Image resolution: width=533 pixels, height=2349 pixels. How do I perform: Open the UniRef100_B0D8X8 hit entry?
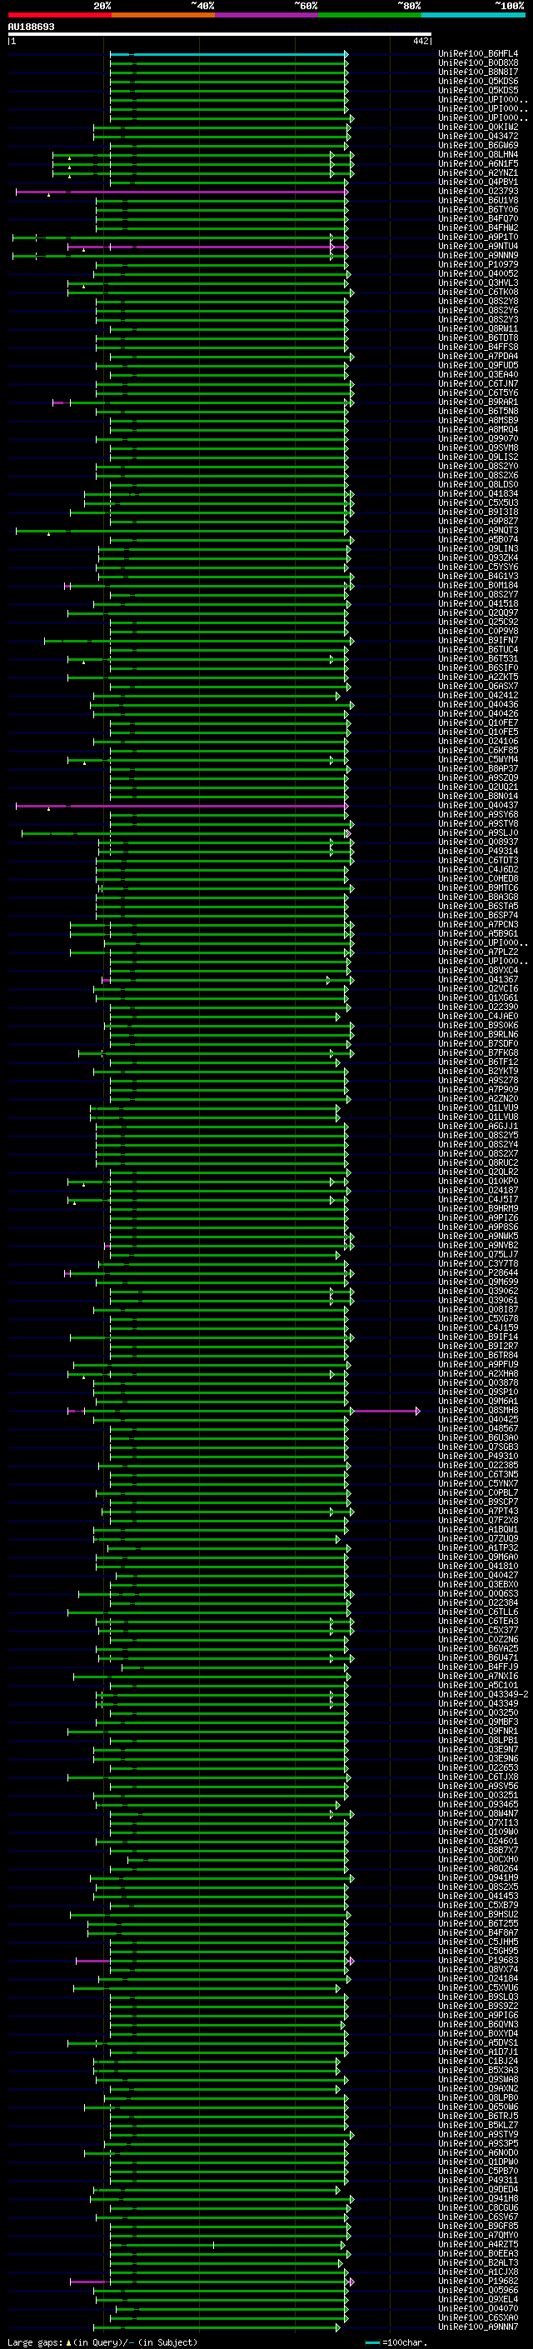pyautogui.click(x=477, y=63)
